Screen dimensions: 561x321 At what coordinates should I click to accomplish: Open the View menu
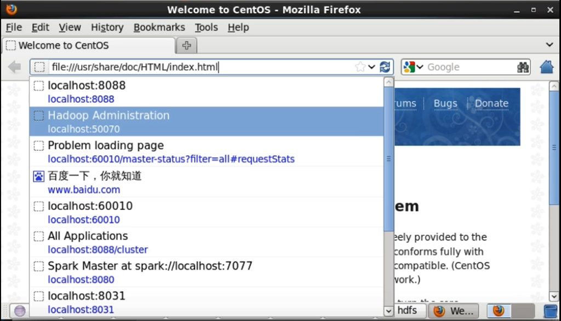click(70, 27)
